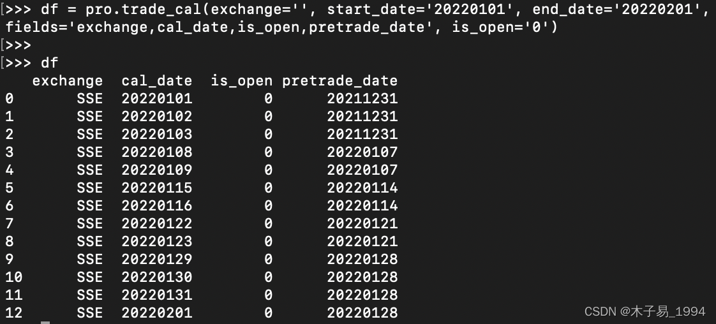The height and width of the screenshot is (324, 716).
Task: Click pretrade_date value 20220114 in row 5
Action: tap(362, 188)
